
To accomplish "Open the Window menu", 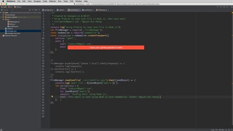I will click(x=79, y=1).
